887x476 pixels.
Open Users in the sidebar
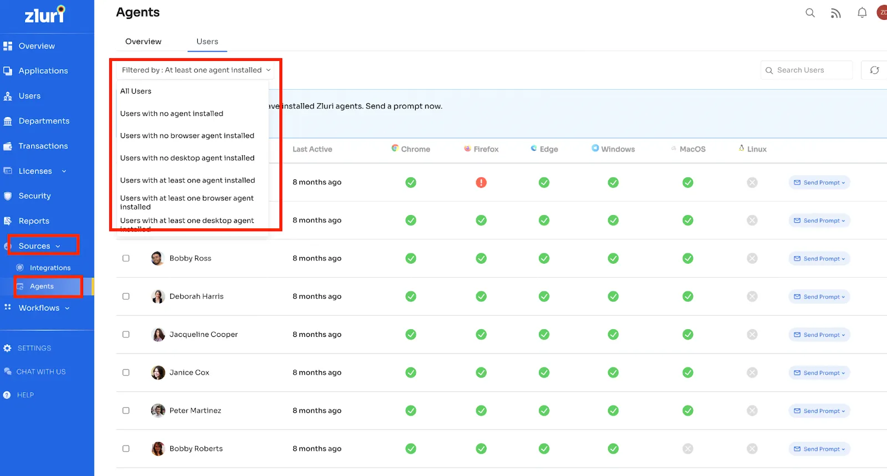[x=29, y=96]
